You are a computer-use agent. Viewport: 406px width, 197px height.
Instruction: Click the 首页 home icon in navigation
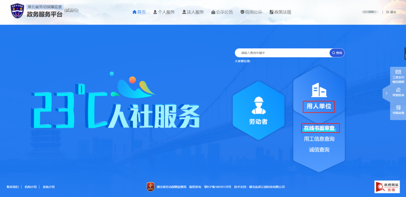coord(135,12)
